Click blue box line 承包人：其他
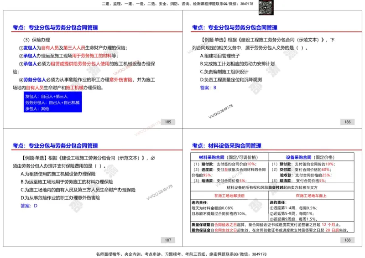The width and height of the screenshot is (365, 258). pos(37,108)
